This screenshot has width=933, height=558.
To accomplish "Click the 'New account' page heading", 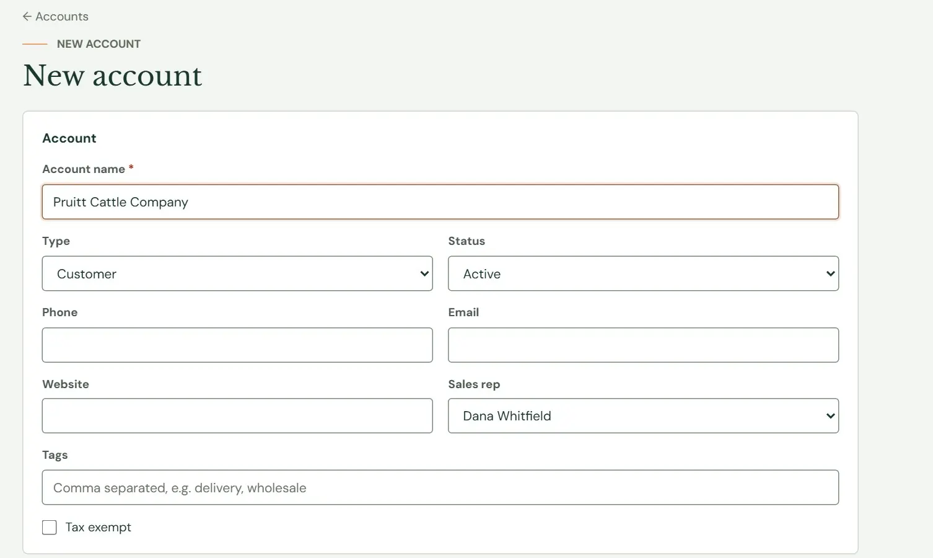I will click(113, 76).
